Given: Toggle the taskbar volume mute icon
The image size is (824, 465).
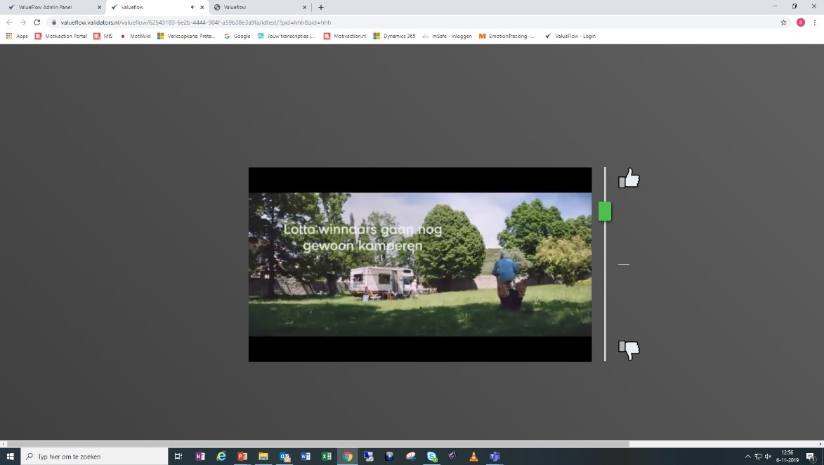Looking at the screenshot, I should 766,457.
